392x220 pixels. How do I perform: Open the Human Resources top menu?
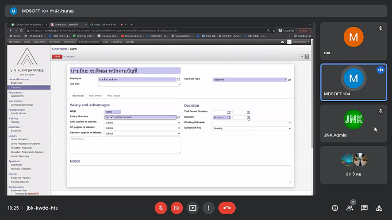pyautogui.click(x=89, y=42)
